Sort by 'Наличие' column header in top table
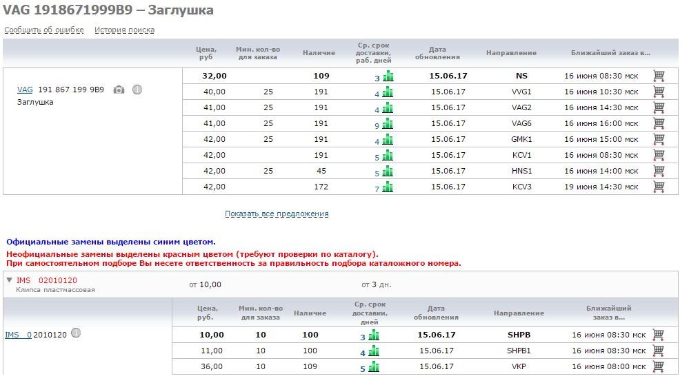 click(319, 52)
